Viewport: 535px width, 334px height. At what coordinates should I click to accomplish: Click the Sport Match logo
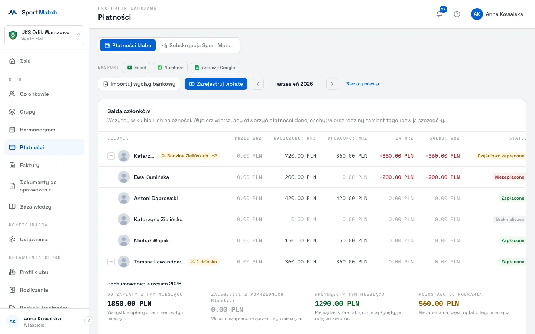[33, 12]
